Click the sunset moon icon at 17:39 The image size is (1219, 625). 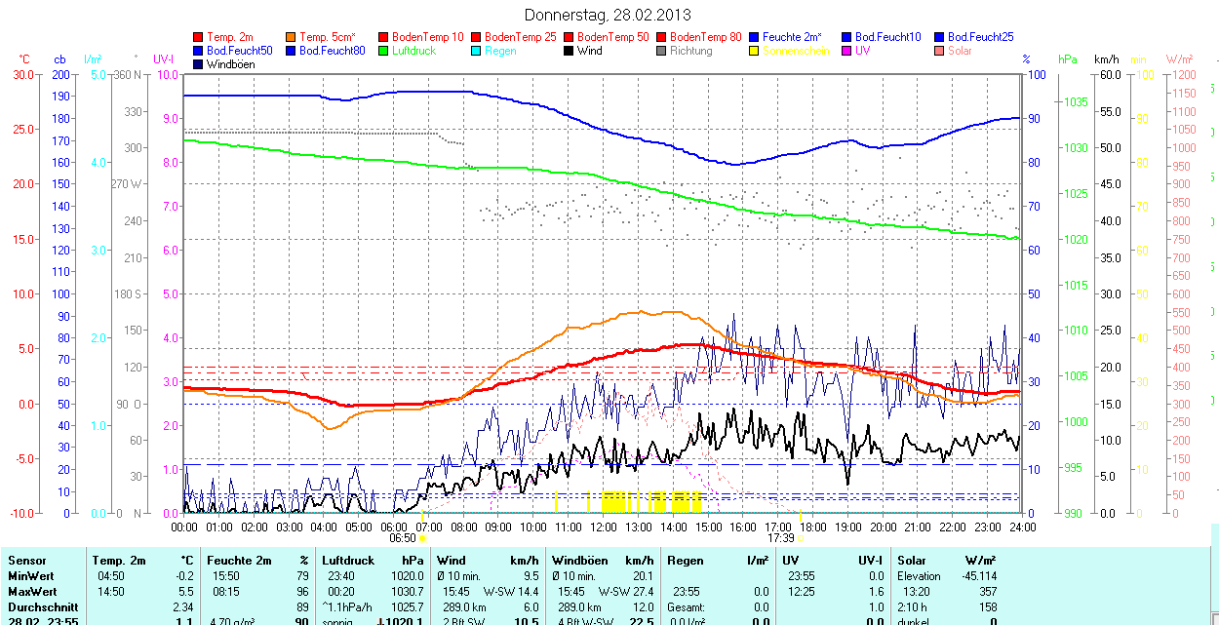point(800,537)
